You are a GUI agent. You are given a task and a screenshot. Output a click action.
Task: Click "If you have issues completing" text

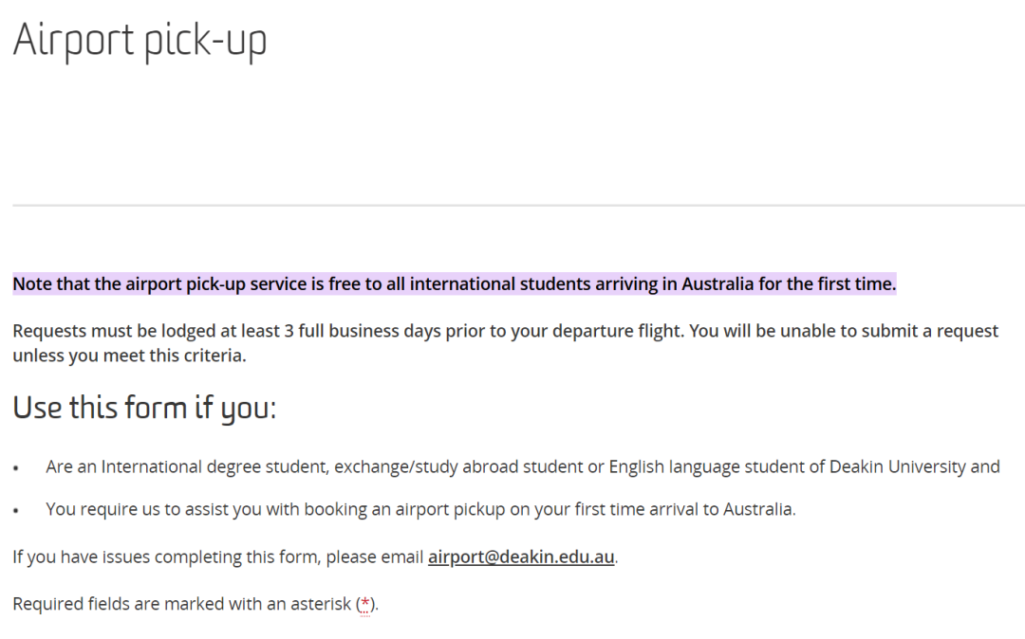(x=167, y=557)
